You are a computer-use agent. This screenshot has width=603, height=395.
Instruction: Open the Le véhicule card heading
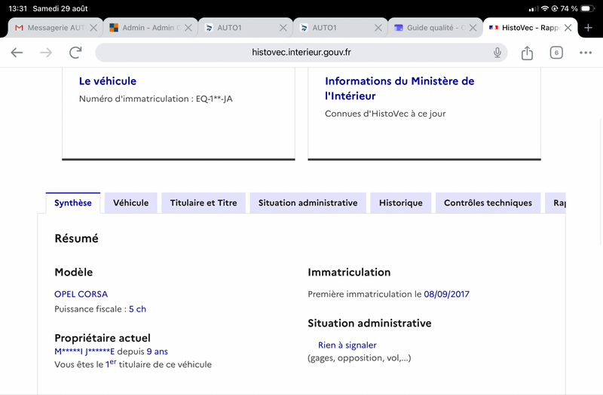(108, 81)
